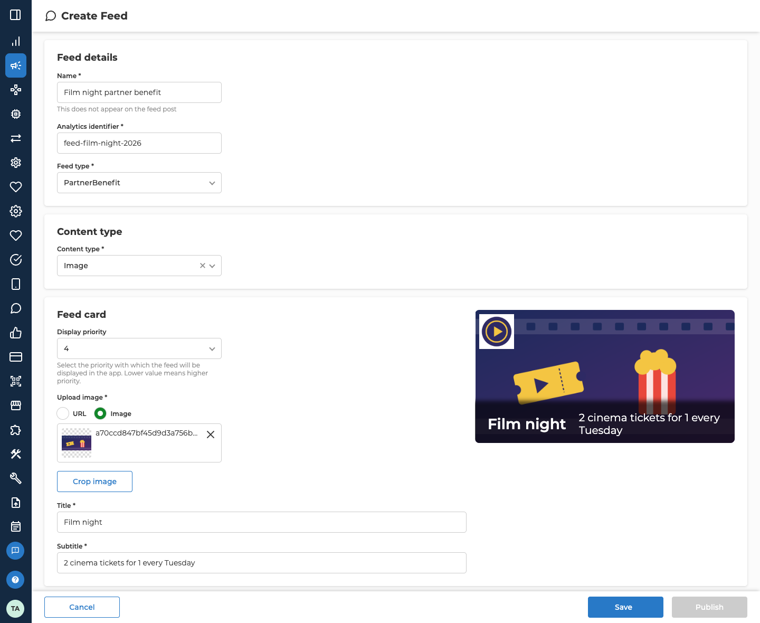760x623 pixels.
Task: Open the TA user avatar menu
Action: click(x=15, y=609)
